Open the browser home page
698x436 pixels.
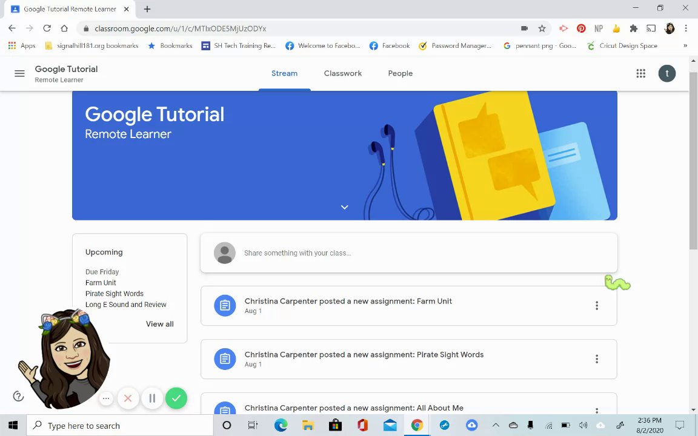(64, 28)
